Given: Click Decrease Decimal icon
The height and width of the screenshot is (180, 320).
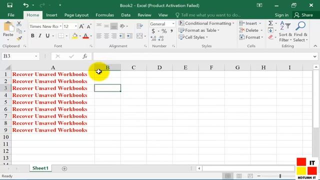Looking at the screenshot, I should point(161,38).
